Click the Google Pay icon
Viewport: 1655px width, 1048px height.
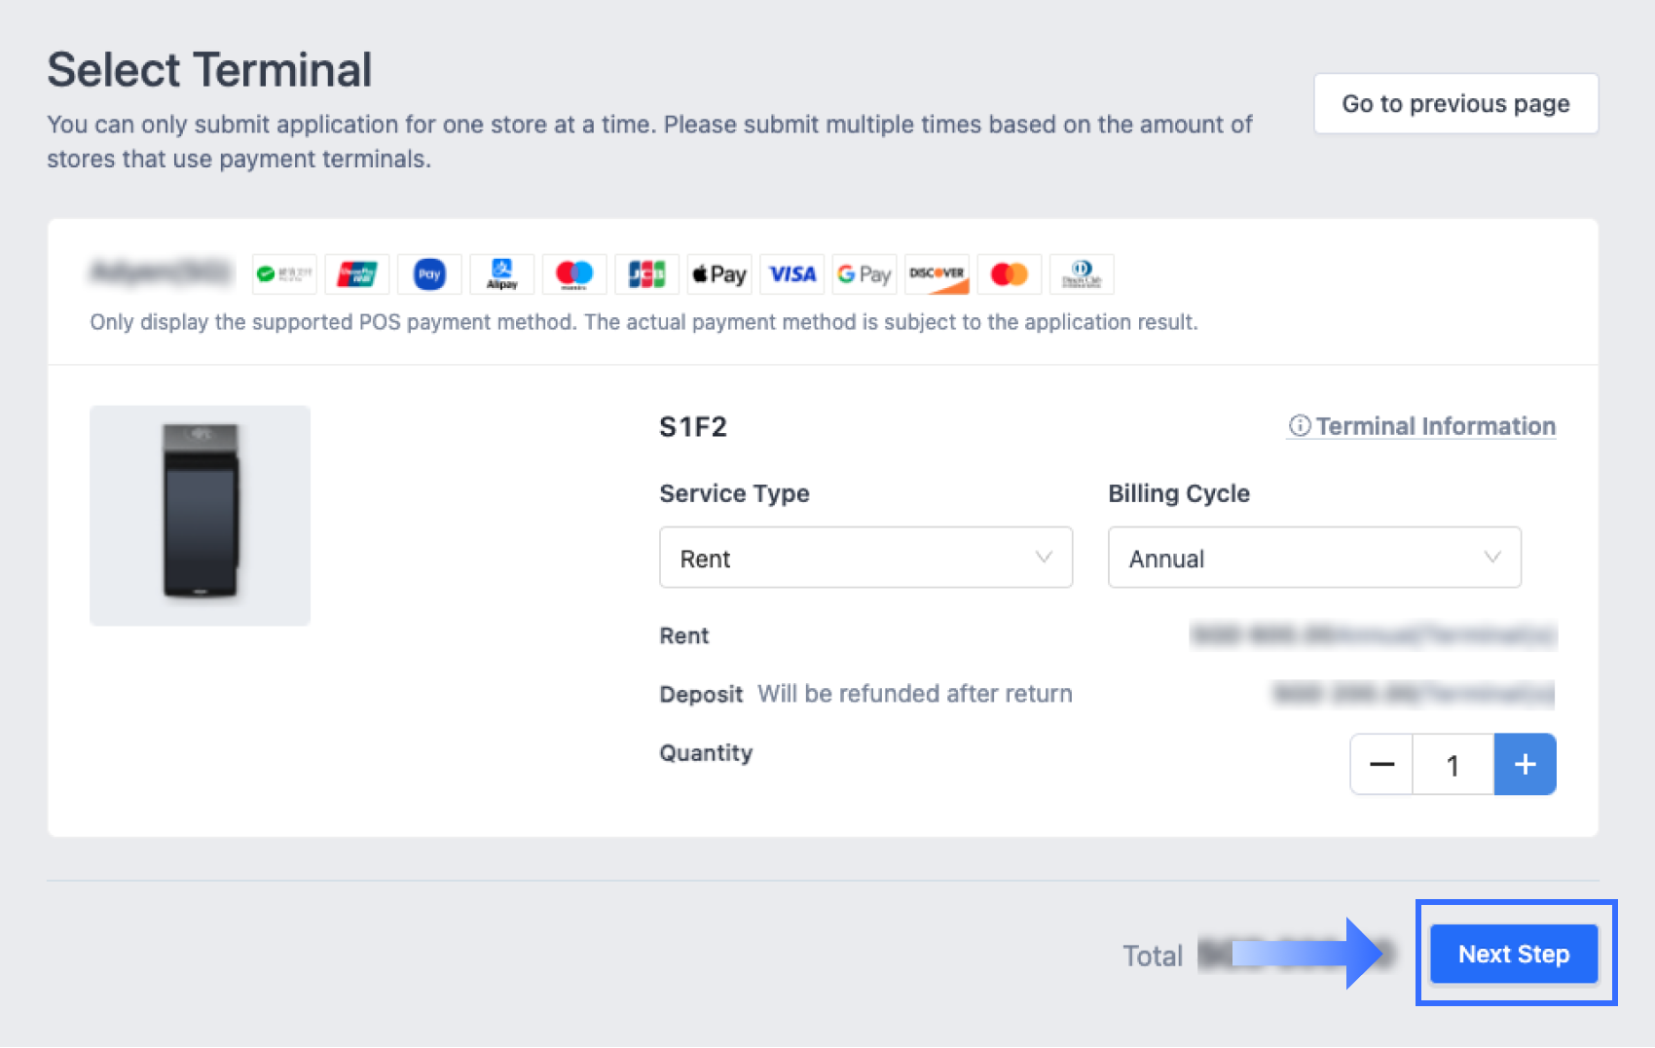tap(864, 274)
